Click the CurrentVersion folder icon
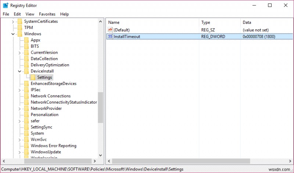Image resolution: width=294 pixels, height=173 pixels. click(x=26, y=53)
